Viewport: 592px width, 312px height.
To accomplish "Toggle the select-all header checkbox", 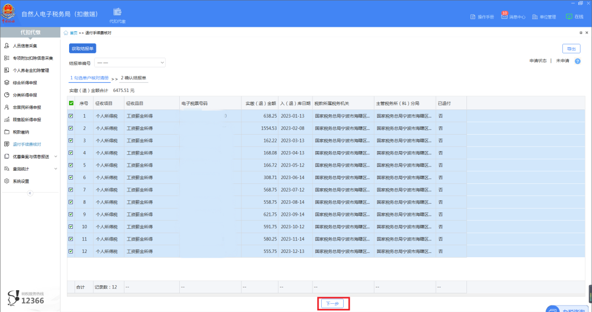I will (x=71, y=103).
